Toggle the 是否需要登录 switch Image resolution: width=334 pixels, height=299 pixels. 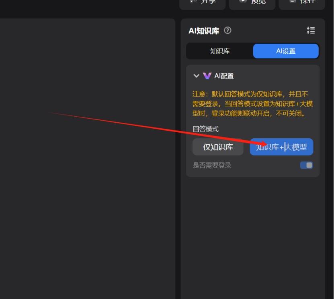[306, 165]
